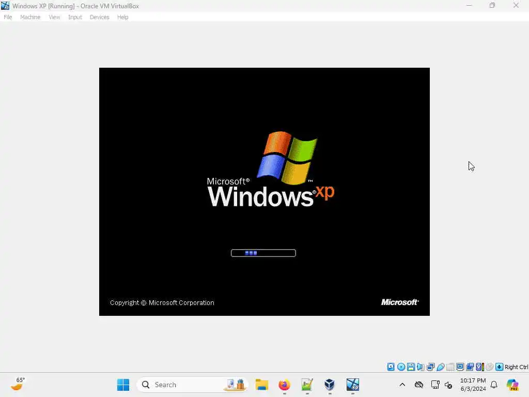Viewport: 529px width, 397px height.
Task: Close the Windows XP VM window
Action: [516, 5]
